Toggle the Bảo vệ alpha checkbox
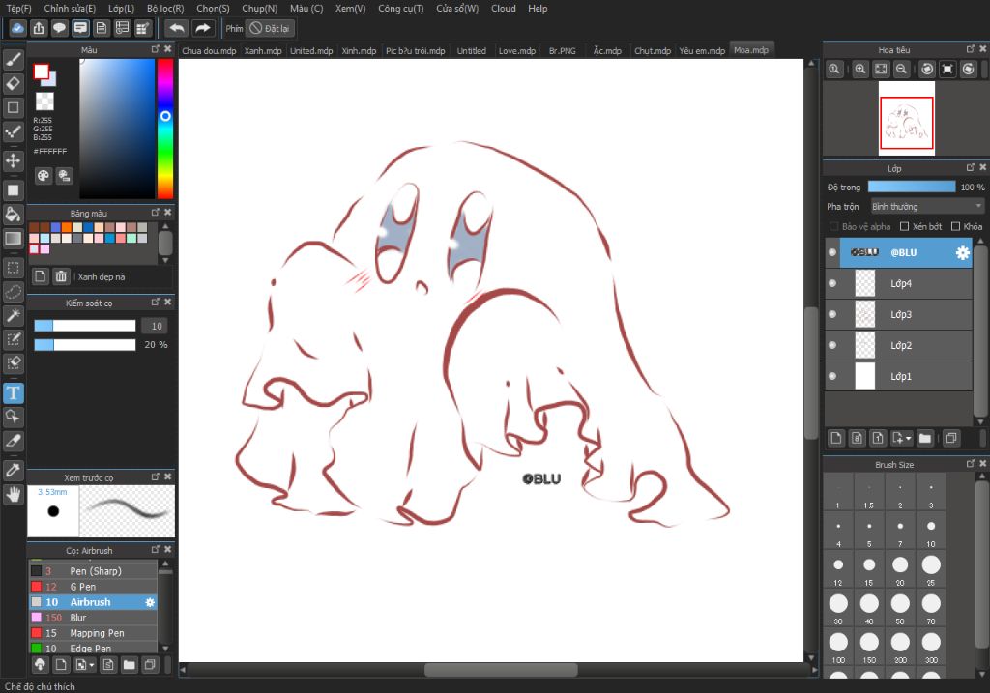The image size is (990, 693). coord(833,226)
